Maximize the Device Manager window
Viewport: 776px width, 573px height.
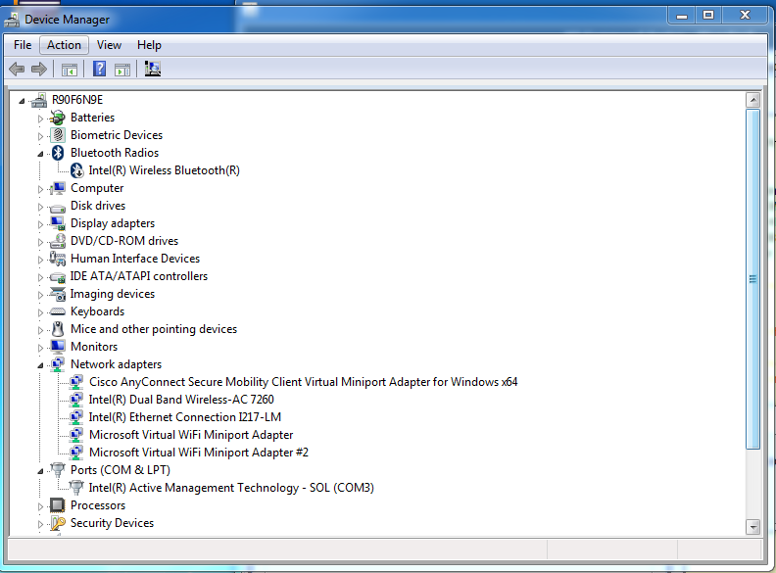point(708,16)
